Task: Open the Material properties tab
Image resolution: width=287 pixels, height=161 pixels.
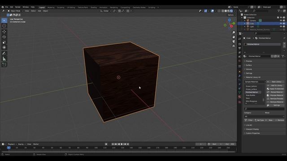Action: coord(239,97)
